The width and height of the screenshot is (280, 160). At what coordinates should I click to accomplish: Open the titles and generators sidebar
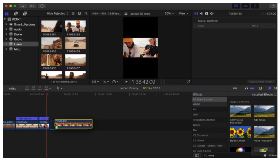click(x=25, y=14)
